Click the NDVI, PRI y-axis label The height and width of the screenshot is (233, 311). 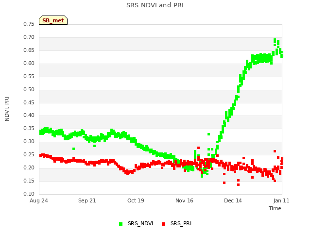click(x=7, y=109)
